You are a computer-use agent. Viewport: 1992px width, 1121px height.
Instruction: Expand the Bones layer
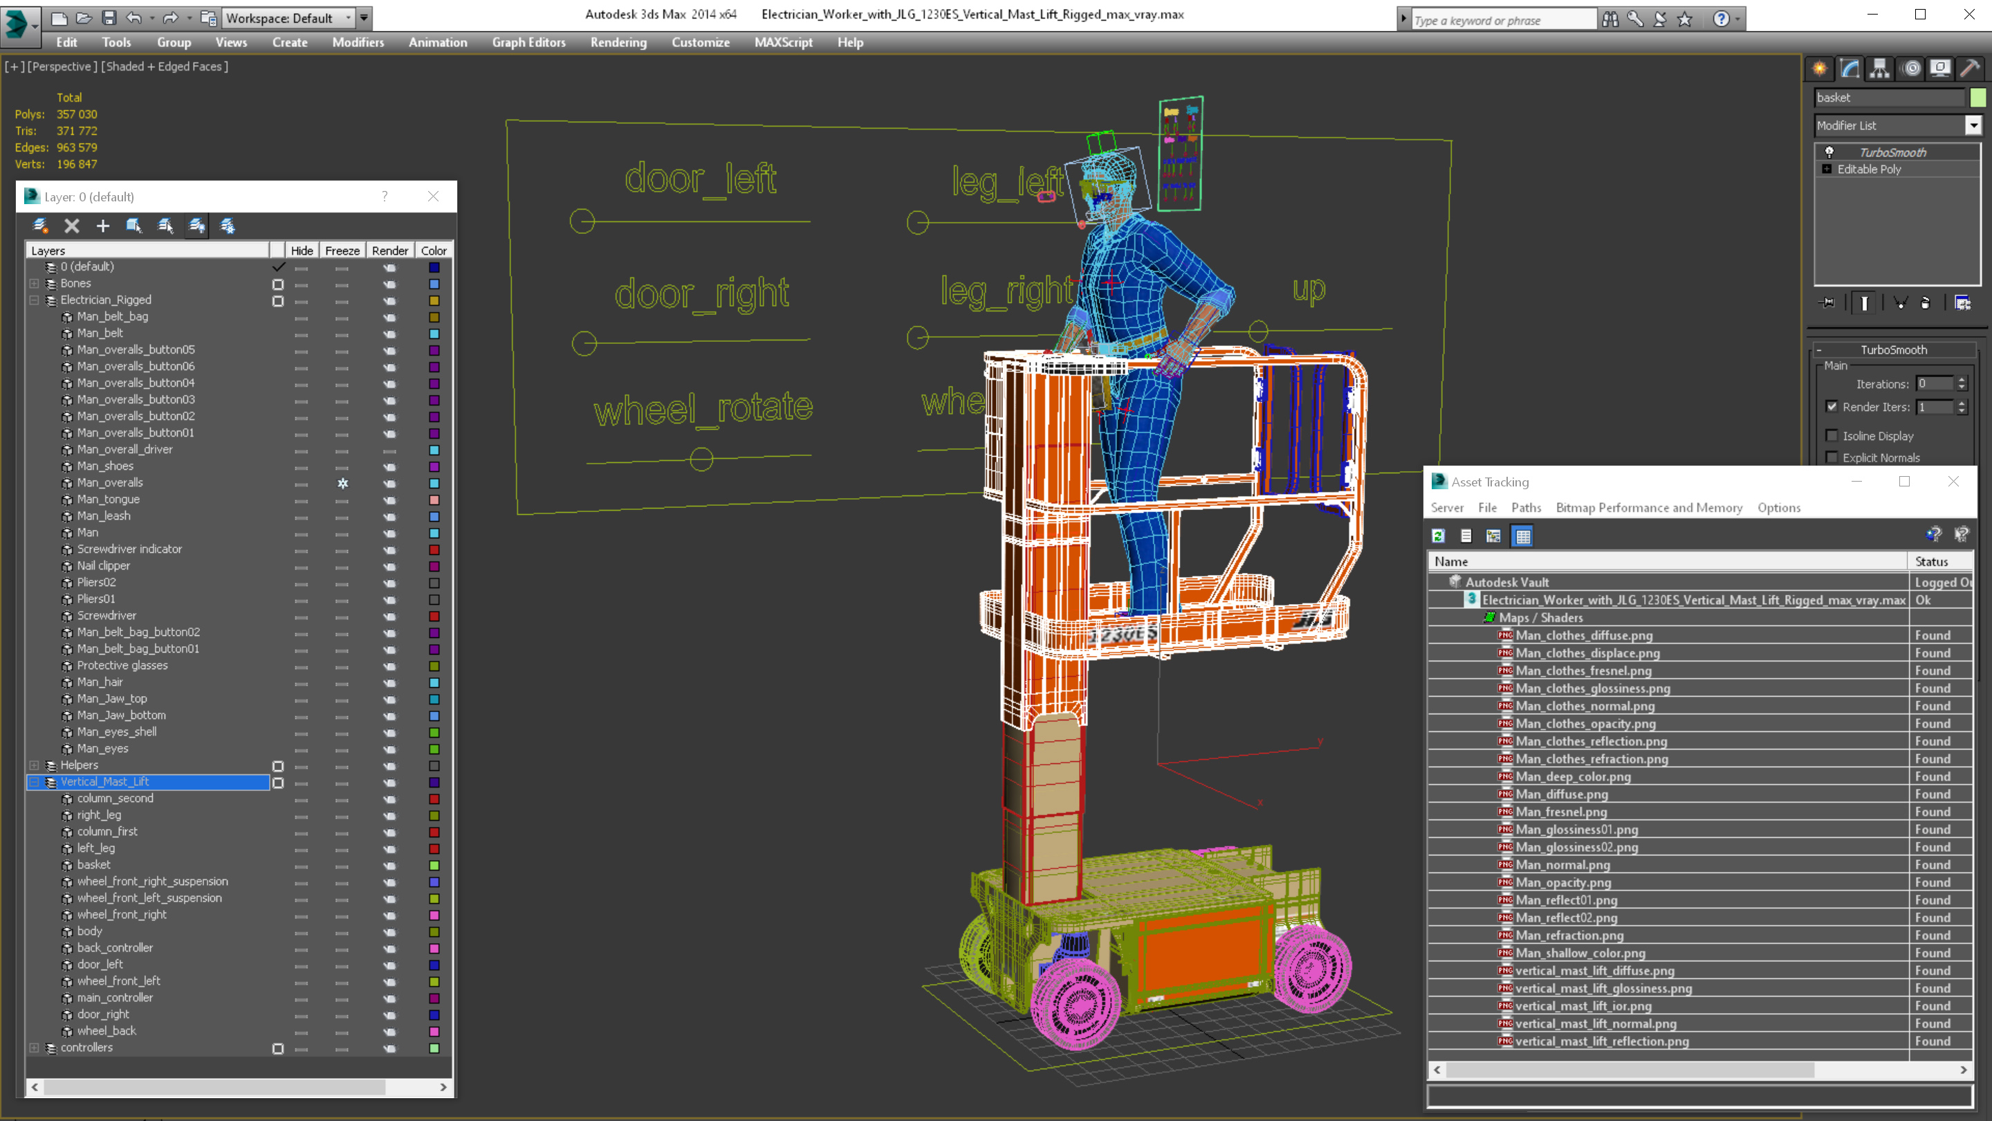point(34,283)
